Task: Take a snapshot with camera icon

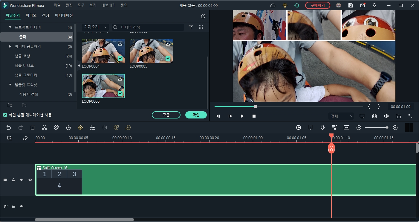Action: point(374,116)
